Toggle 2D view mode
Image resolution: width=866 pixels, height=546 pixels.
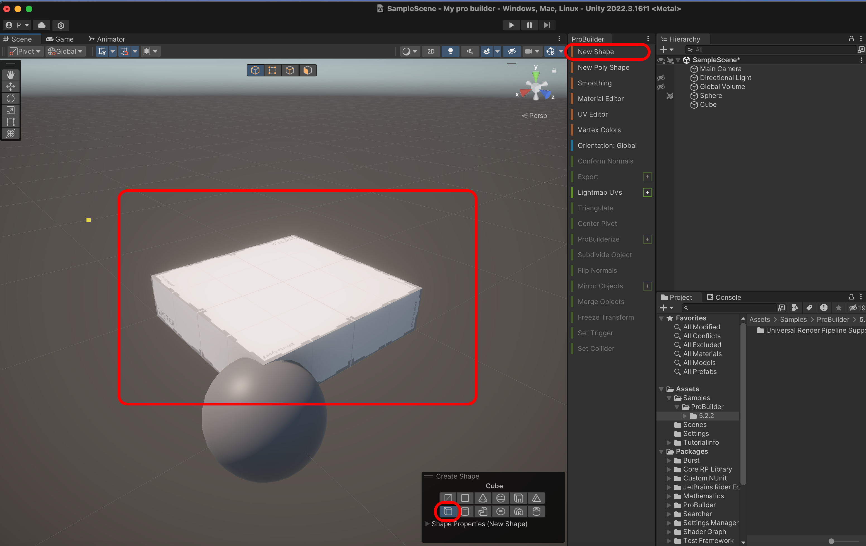click(430, 51)
